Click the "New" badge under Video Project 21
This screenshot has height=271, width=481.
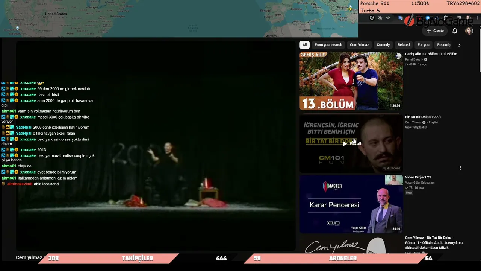coord(409,193)
